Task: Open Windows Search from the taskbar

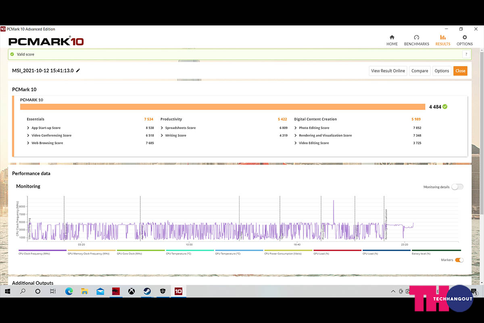Action: pyautogui.click(x=23, y=291)
